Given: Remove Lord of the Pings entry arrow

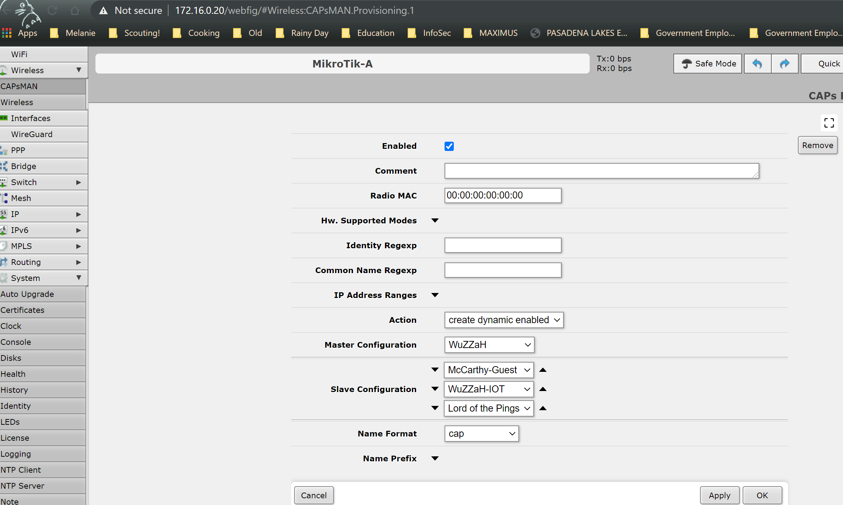Looking at the screenshot, I should pyautogui.click(x=542, y=408).
